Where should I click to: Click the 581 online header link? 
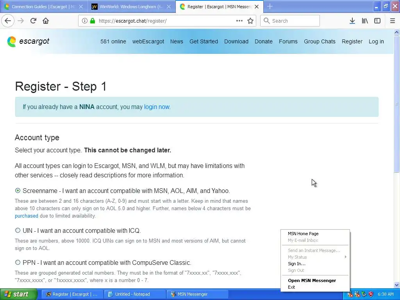pos(113,41)
